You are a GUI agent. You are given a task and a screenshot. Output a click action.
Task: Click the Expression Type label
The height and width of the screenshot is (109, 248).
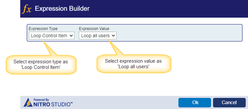point(43,29)
